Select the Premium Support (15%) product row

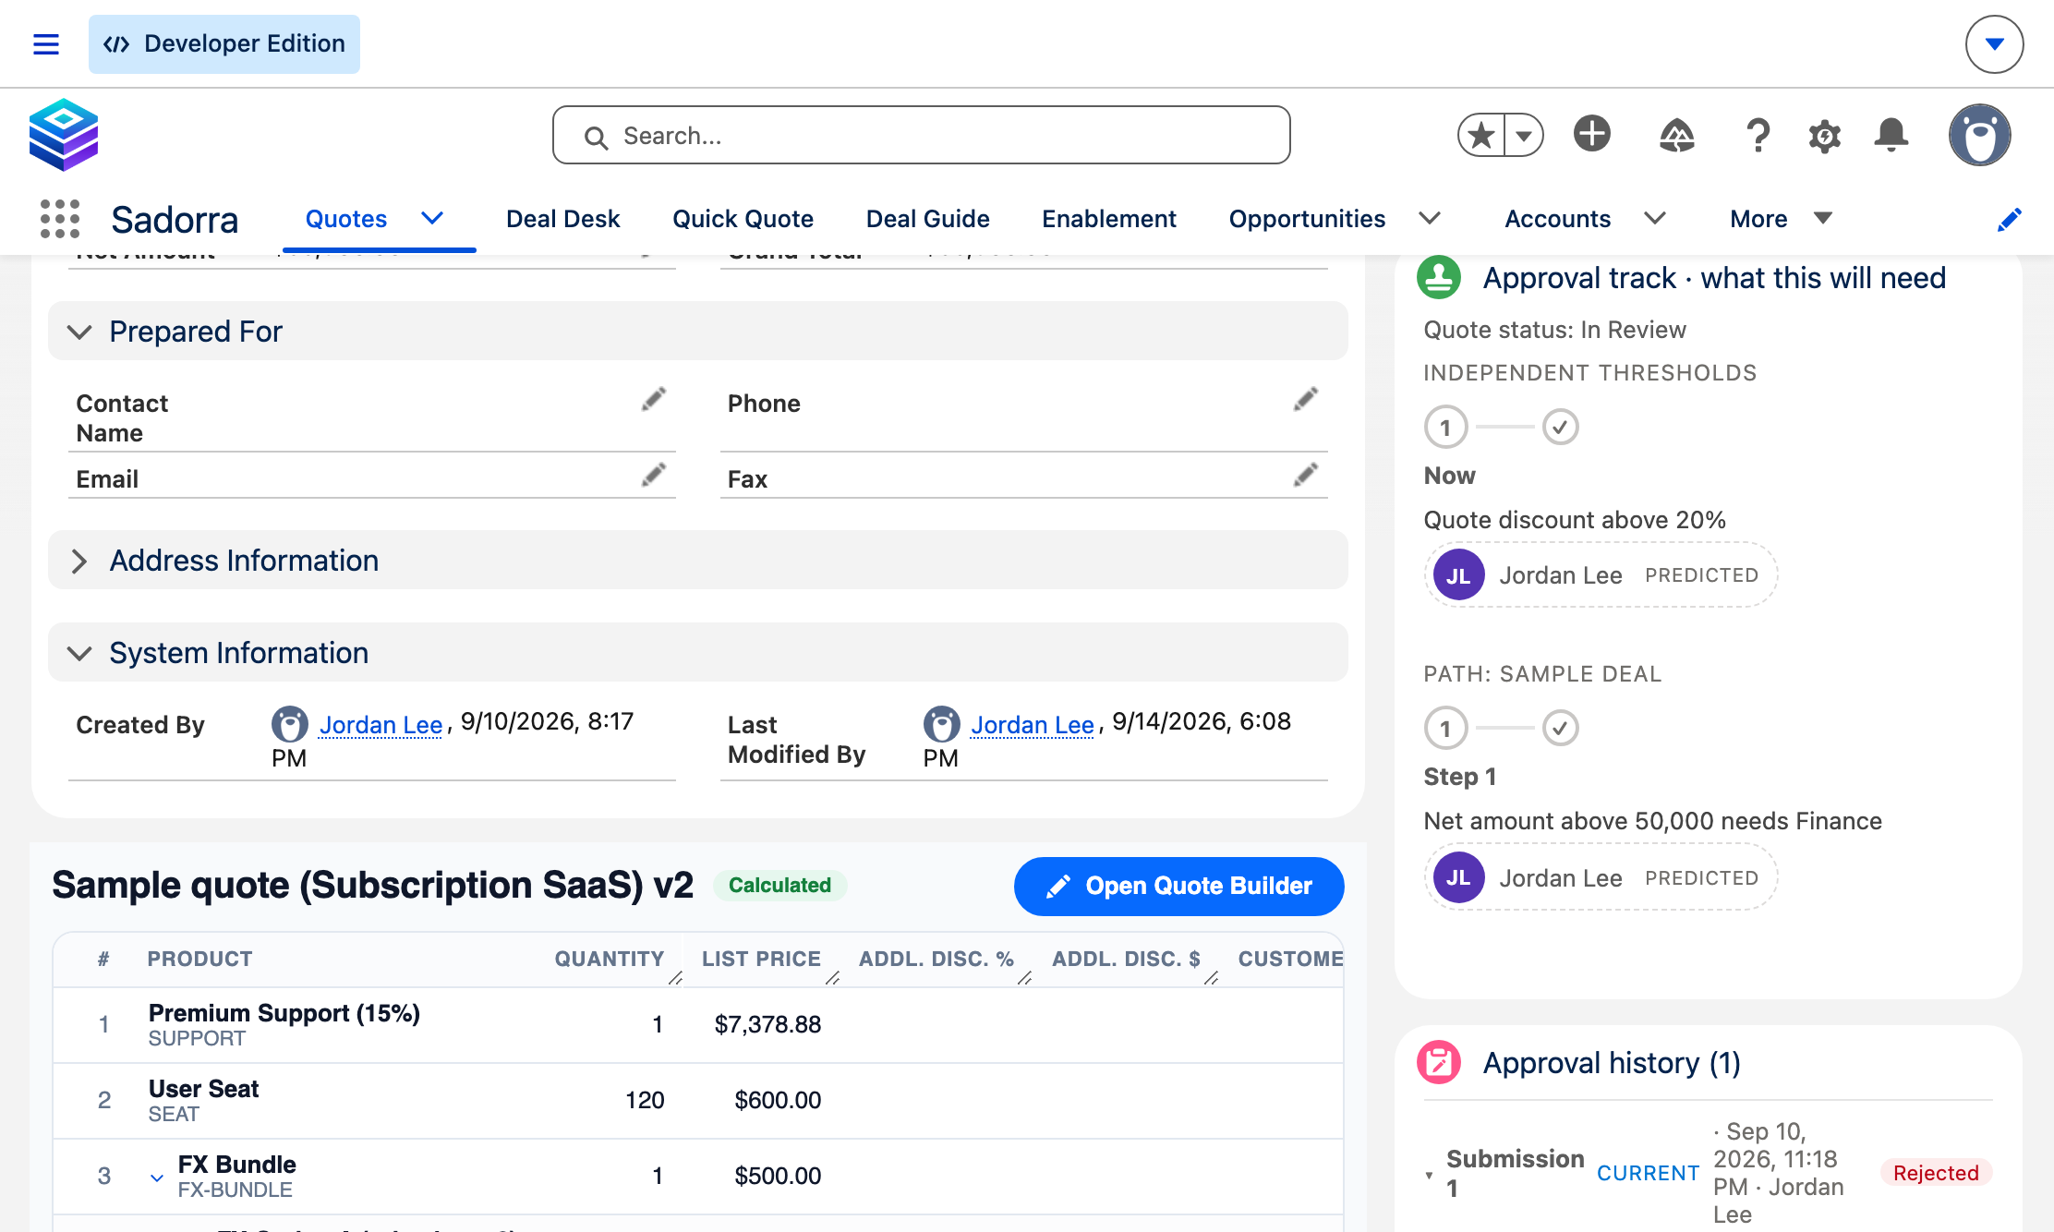pos(698,1024)
